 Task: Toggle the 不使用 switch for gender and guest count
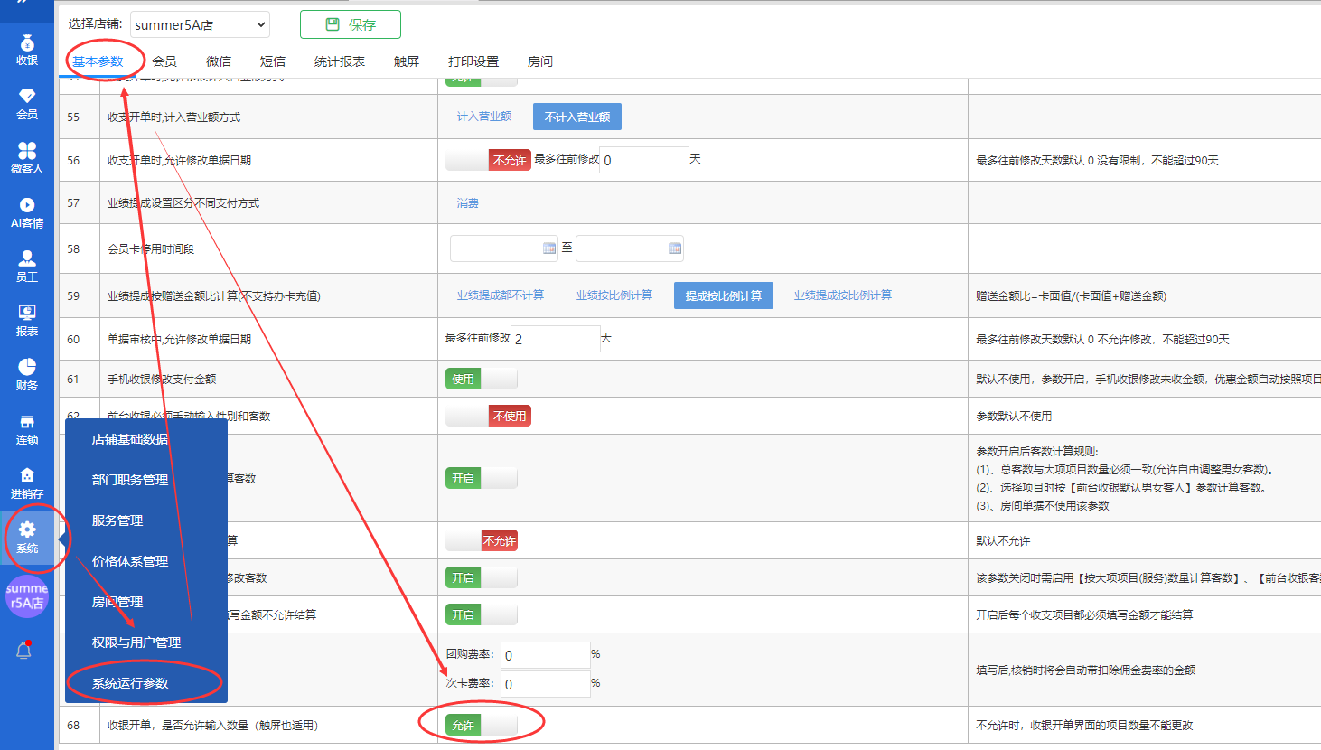point(488,416)
